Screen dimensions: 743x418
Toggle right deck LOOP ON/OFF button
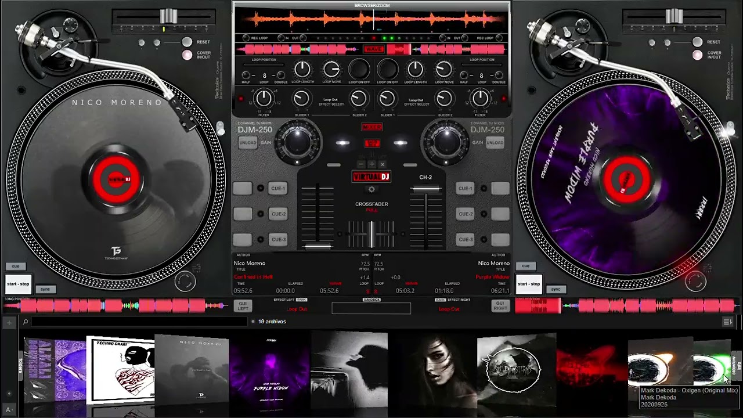[387, 69]
